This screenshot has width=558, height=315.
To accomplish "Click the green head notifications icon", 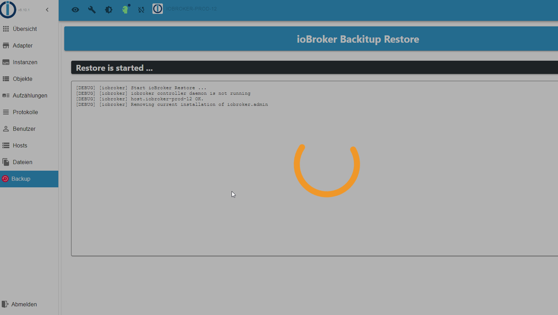I will pyautogui.click(x=125, y=9).
